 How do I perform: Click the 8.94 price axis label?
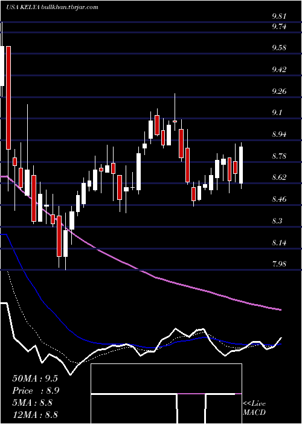tap(279, 134)
